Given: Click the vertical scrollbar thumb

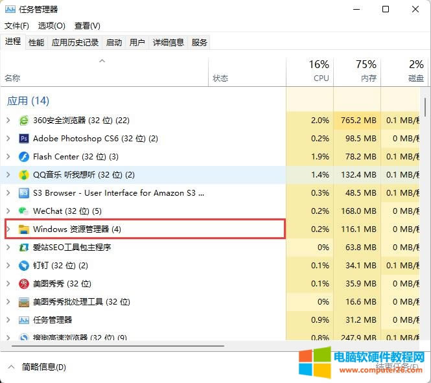Looking at the screenshot, I should click(x=425, y=108).
